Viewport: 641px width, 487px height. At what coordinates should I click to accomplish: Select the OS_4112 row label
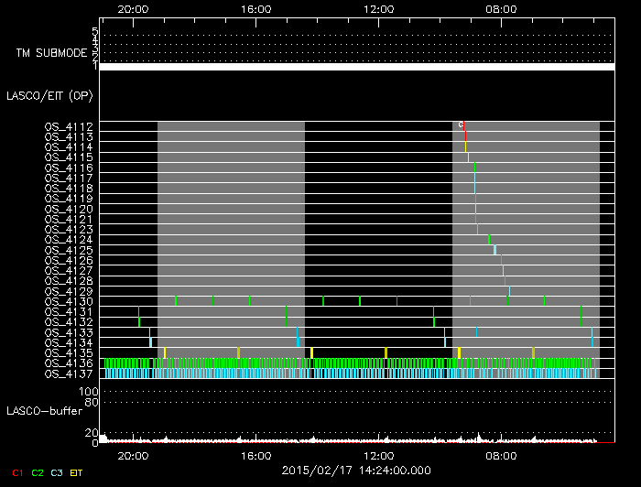pos(69,126)
